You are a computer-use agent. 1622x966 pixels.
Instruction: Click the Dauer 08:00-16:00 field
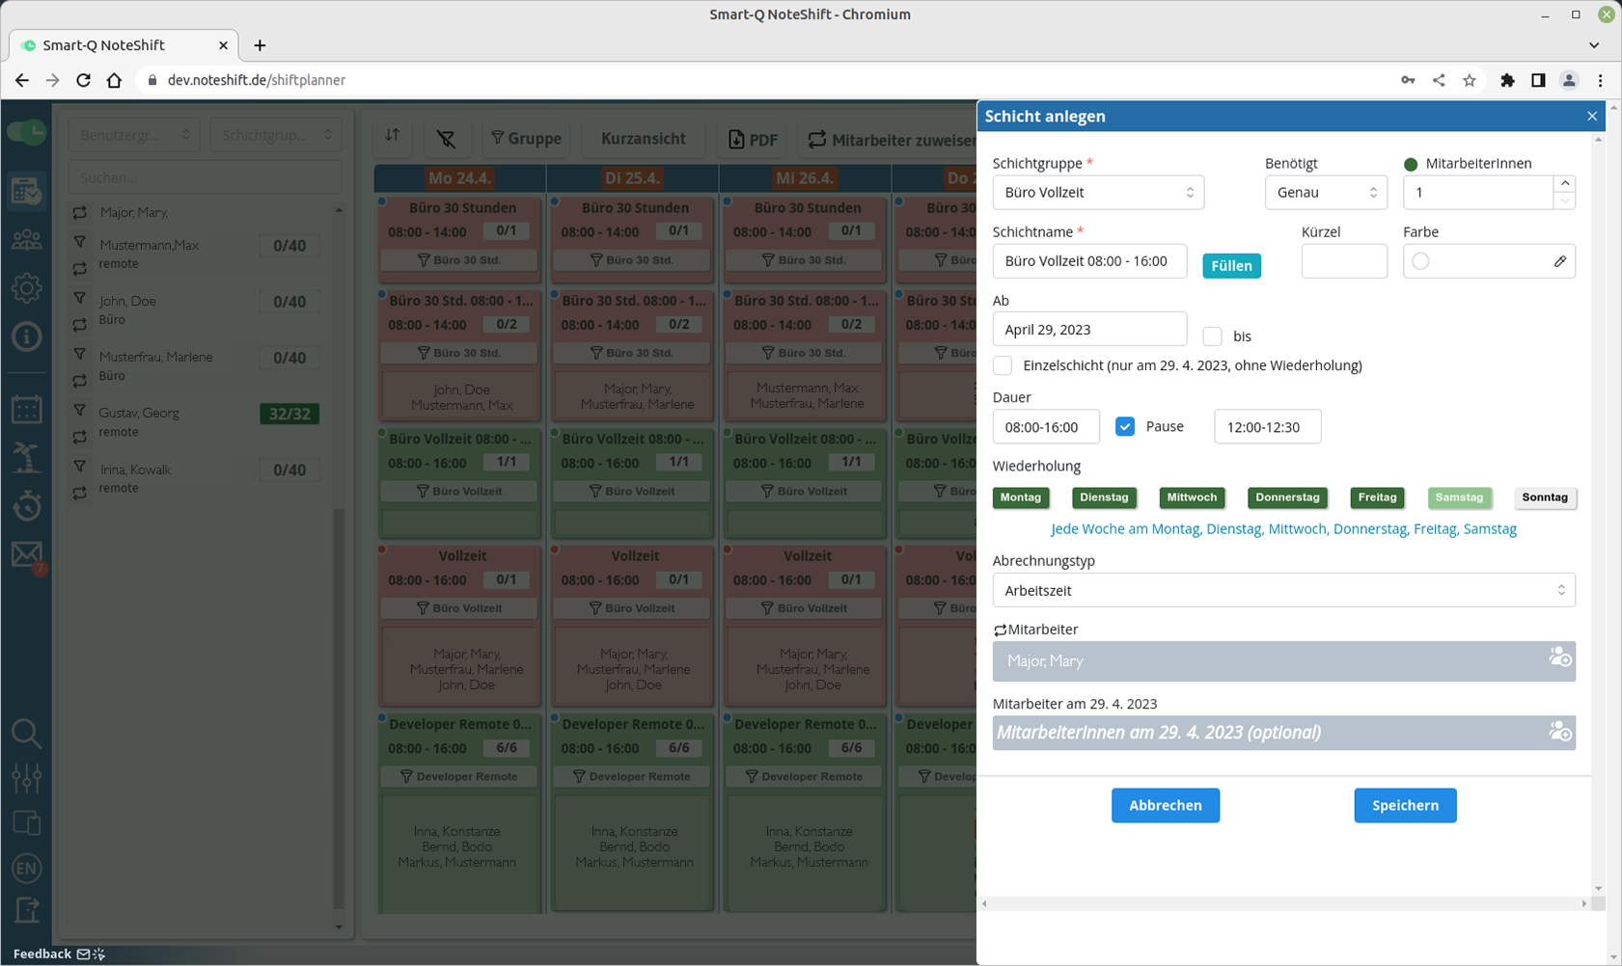[1046, 426]
